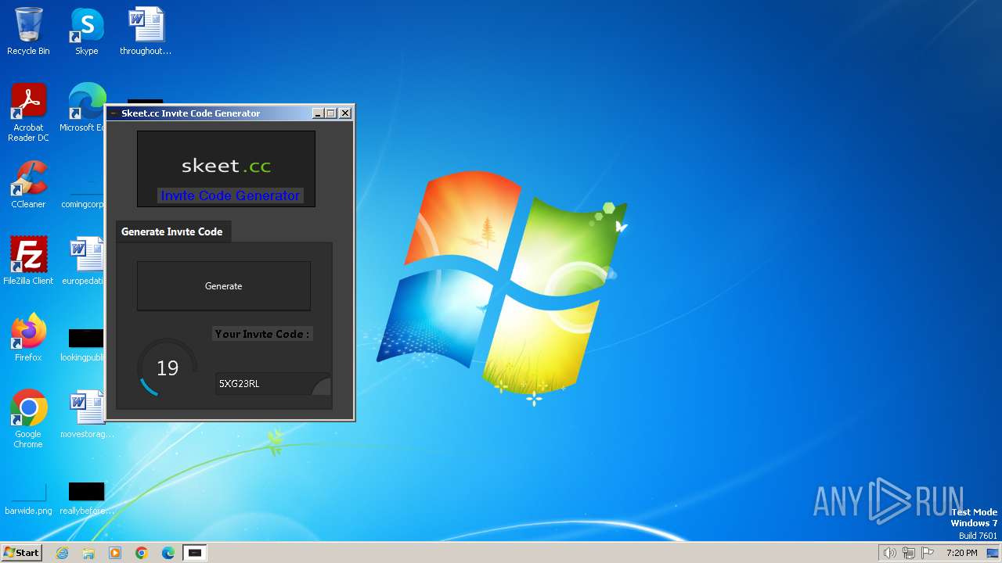Viewport: 1002px width, 563px height.
Task: Select the 'throughout...' Word document icon
Action: click(x=146, y=31)
